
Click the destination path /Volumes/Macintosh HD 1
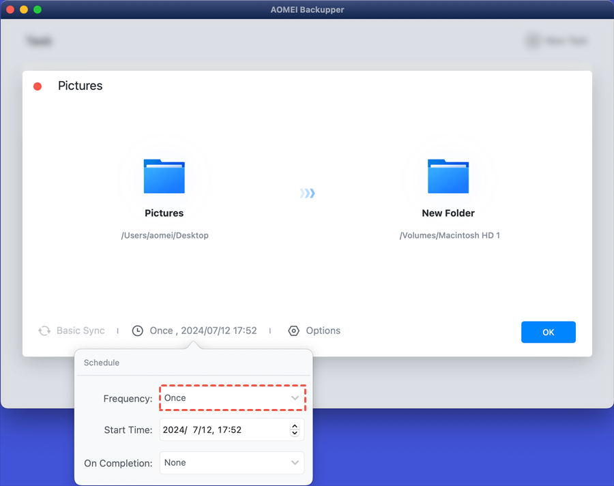(x=450, y=235)
